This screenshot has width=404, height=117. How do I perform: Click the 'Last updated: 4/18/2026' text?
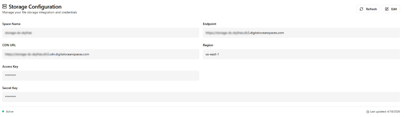pyautogui.click(x=385, y=112)
